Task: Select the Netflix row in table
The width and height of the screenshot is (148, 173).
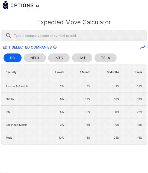Action: pos(74,99)
